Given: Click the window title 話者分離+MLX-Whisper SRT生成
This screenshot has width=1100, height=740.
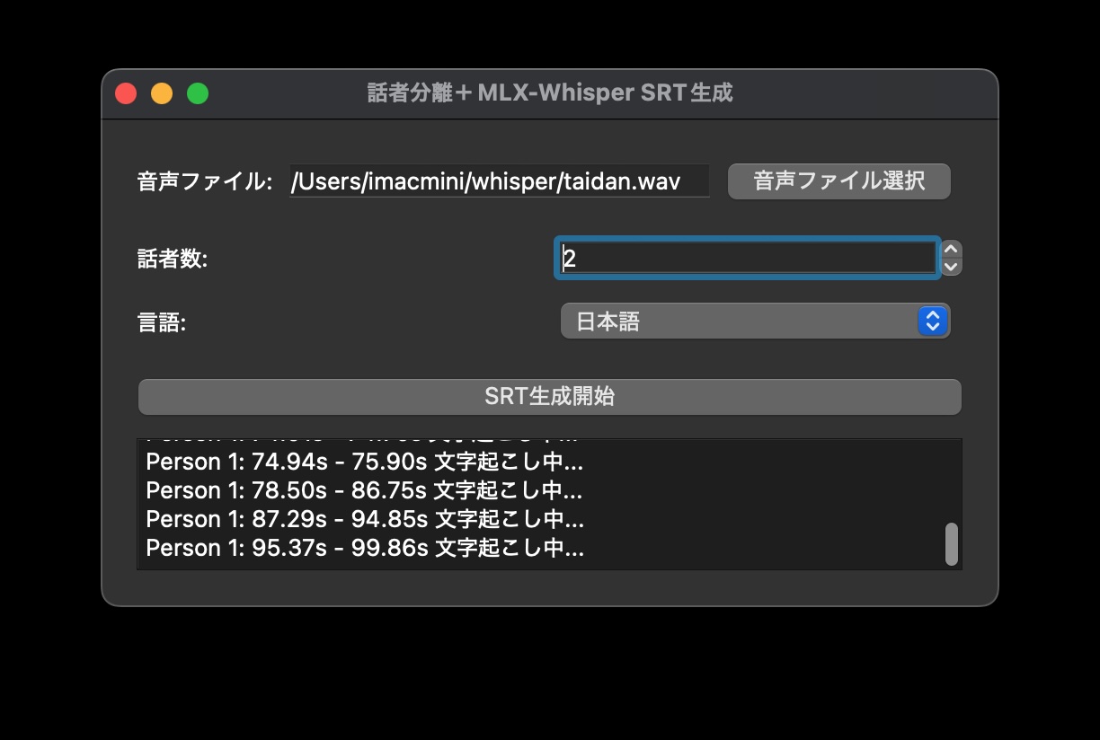Looking at the screenshot, I should tap(550, 93).
